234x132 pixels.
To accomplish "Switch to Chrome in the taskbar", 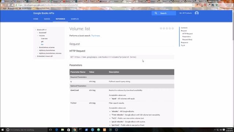I will [x=75, y=130].
